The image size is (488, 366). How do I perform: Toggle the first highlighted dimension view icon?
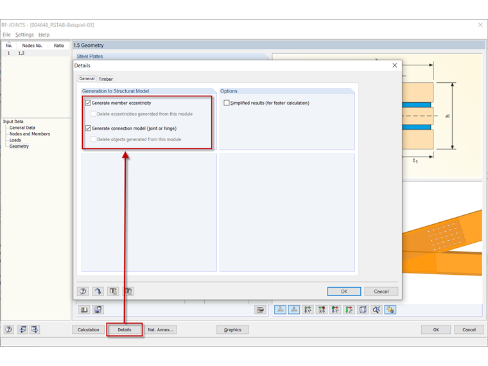(280, 309)
